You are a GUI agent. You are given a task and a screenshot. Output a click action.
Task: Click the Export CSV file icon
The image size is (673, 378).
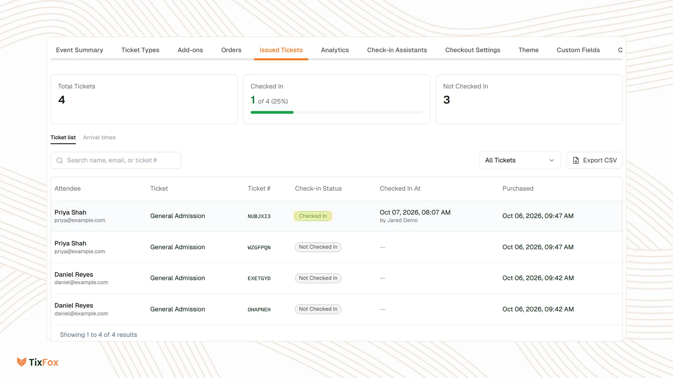576,160
